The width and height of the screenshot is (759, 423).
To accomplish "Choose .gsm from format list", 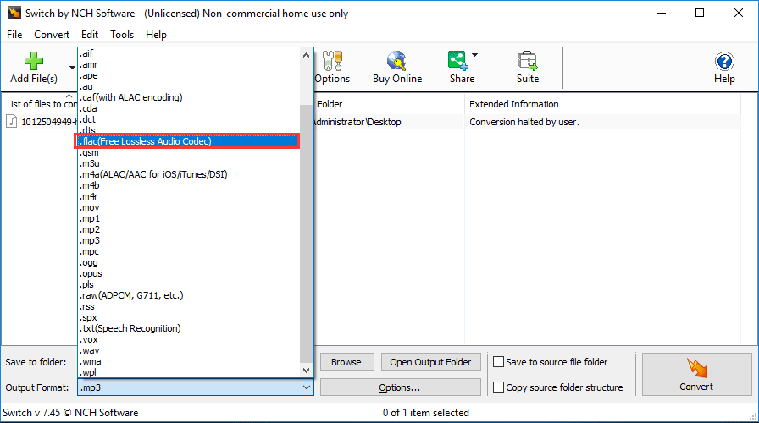I will click(x=189, y=152).
